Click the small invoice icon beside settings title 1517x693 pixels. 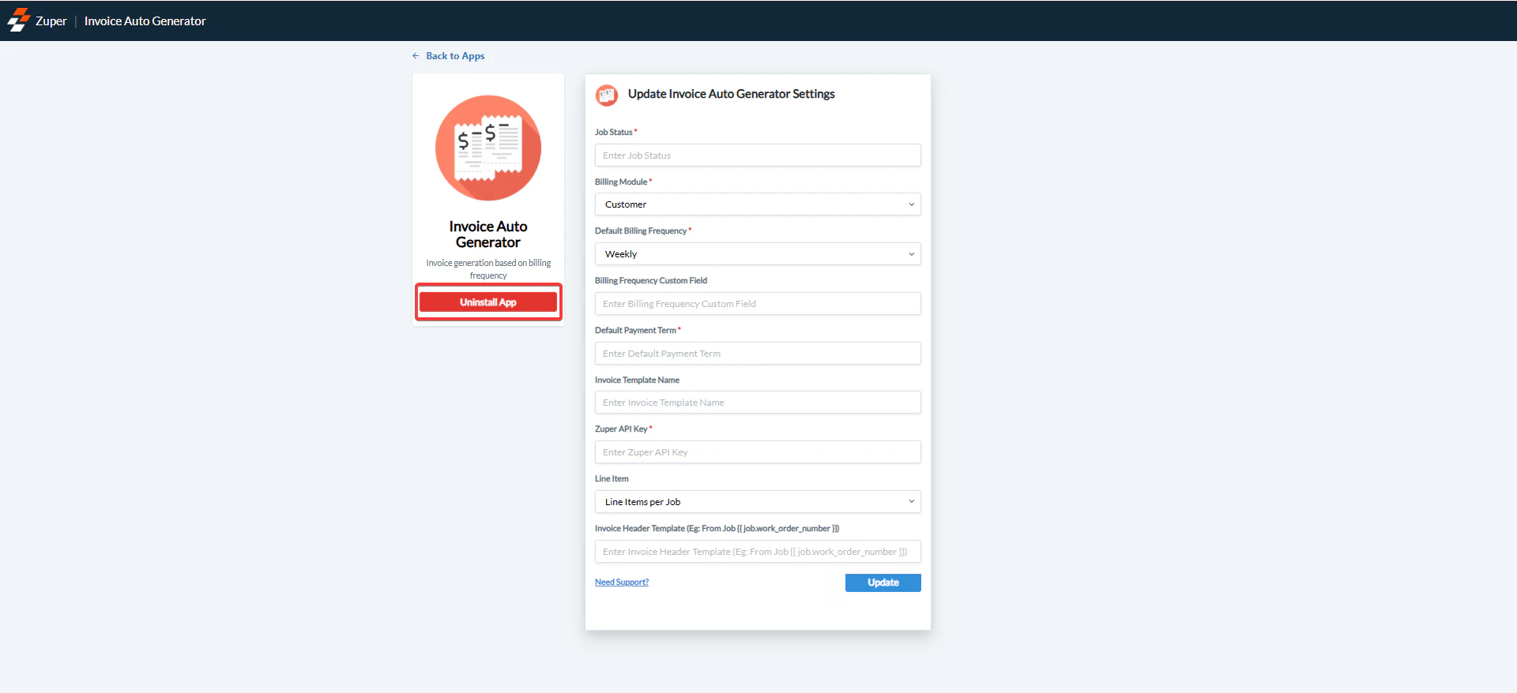[x=607, y=96]
